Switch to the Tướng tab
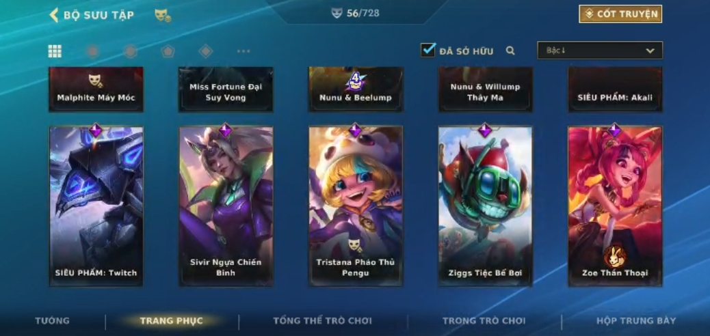This screenshot has height=336, width=710. 53,320
